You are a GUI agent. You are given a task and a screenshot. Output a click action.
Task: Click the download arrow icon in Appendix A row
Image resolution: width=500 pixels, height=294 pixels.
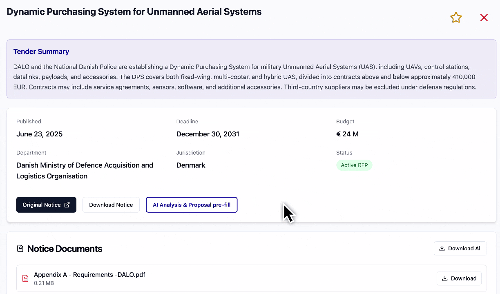click(445, 278)
